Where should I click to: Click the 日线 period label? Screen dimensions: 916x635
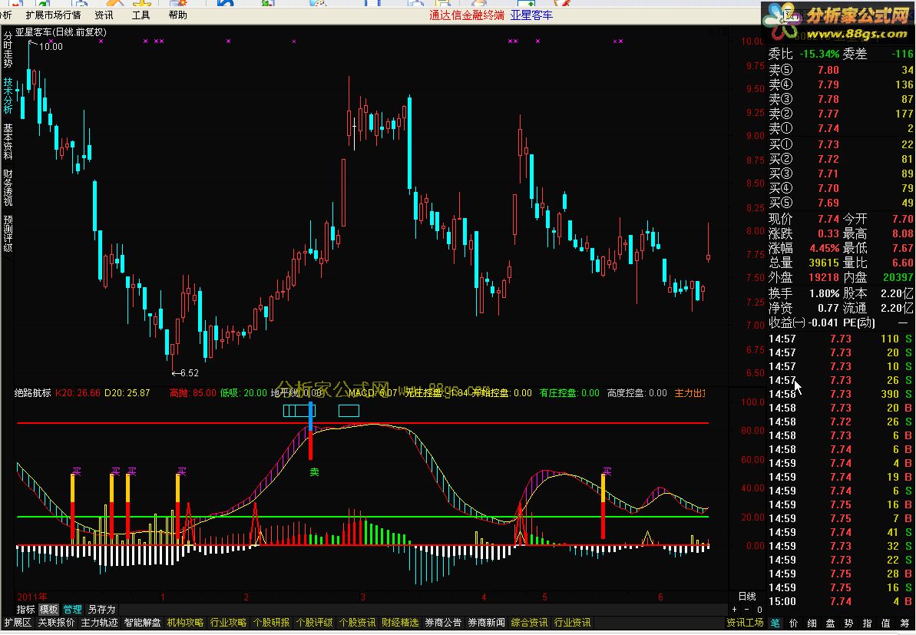coord(747,596)
